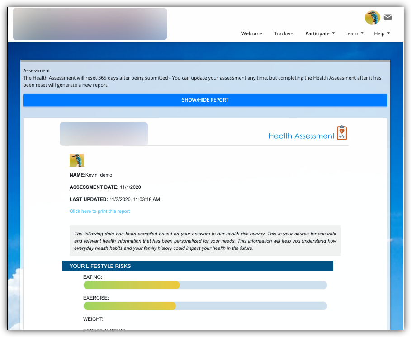Viewport: 411px width, 337px height.
Task: Expand the Participate dropdown menu
Action: click(320, 33)
